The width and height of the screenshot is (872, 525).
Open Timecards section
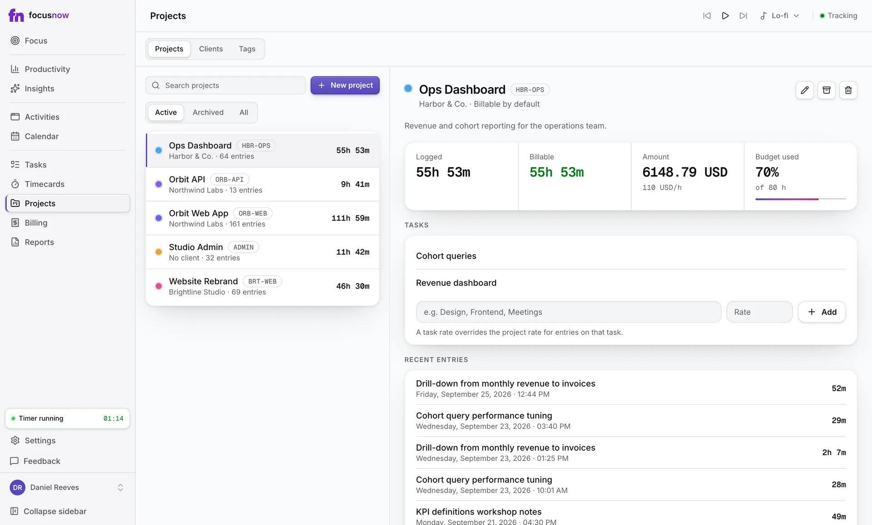pos(68,184)
